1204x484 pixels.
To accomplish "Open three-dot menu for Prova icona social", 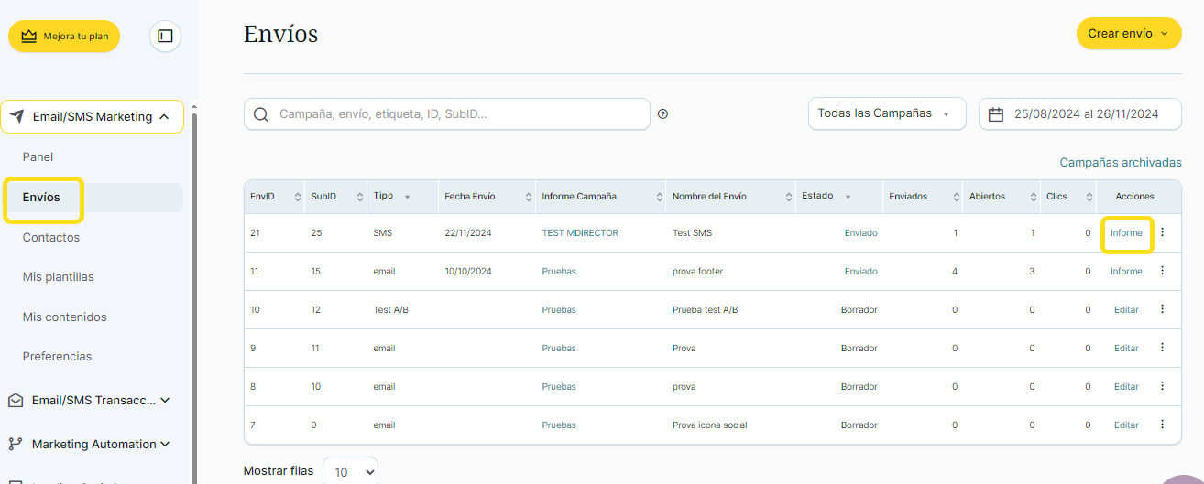I will coord(1162,425).
